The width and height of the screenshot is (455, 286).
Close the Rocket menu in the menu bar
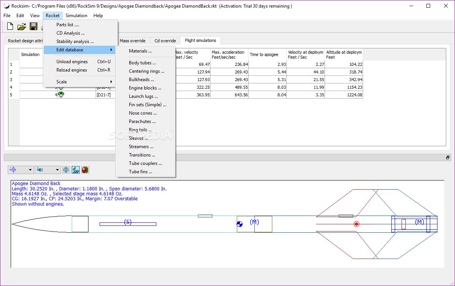53,16
